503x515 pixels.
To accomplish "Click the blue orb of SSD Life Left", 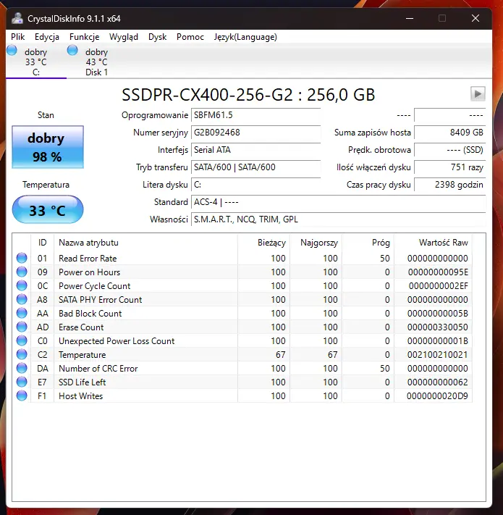I will [x=22, y=382].
